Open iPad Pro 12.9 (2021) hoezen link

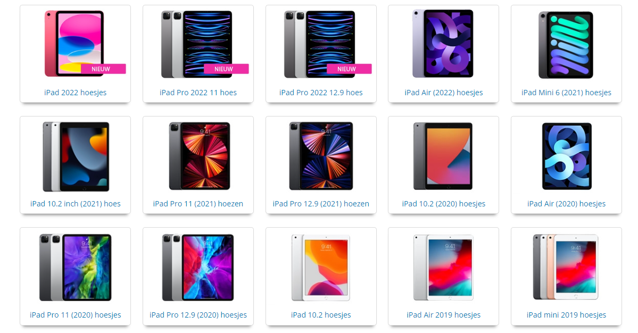[x=321, y=204]
